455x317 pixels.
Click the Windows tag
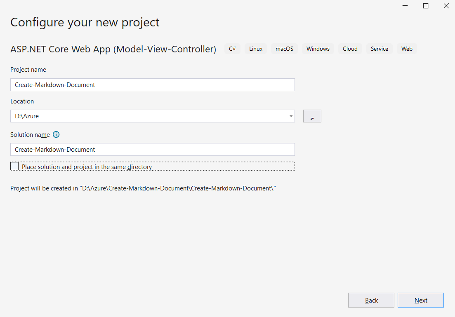(318, 49)
